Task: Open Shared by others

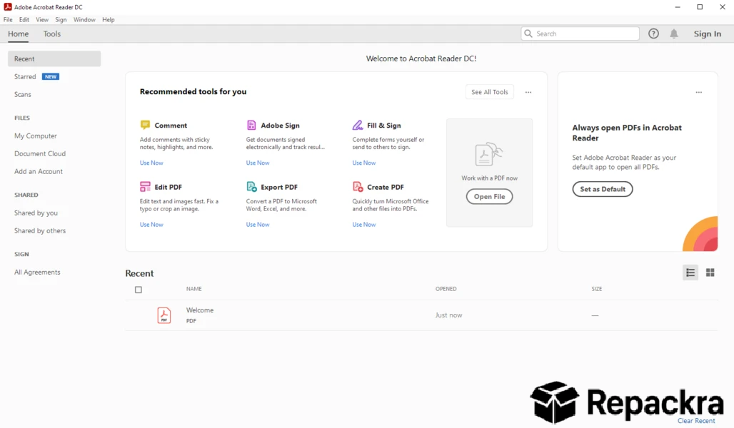Action: pyautogui.click(x=40, y=230)
